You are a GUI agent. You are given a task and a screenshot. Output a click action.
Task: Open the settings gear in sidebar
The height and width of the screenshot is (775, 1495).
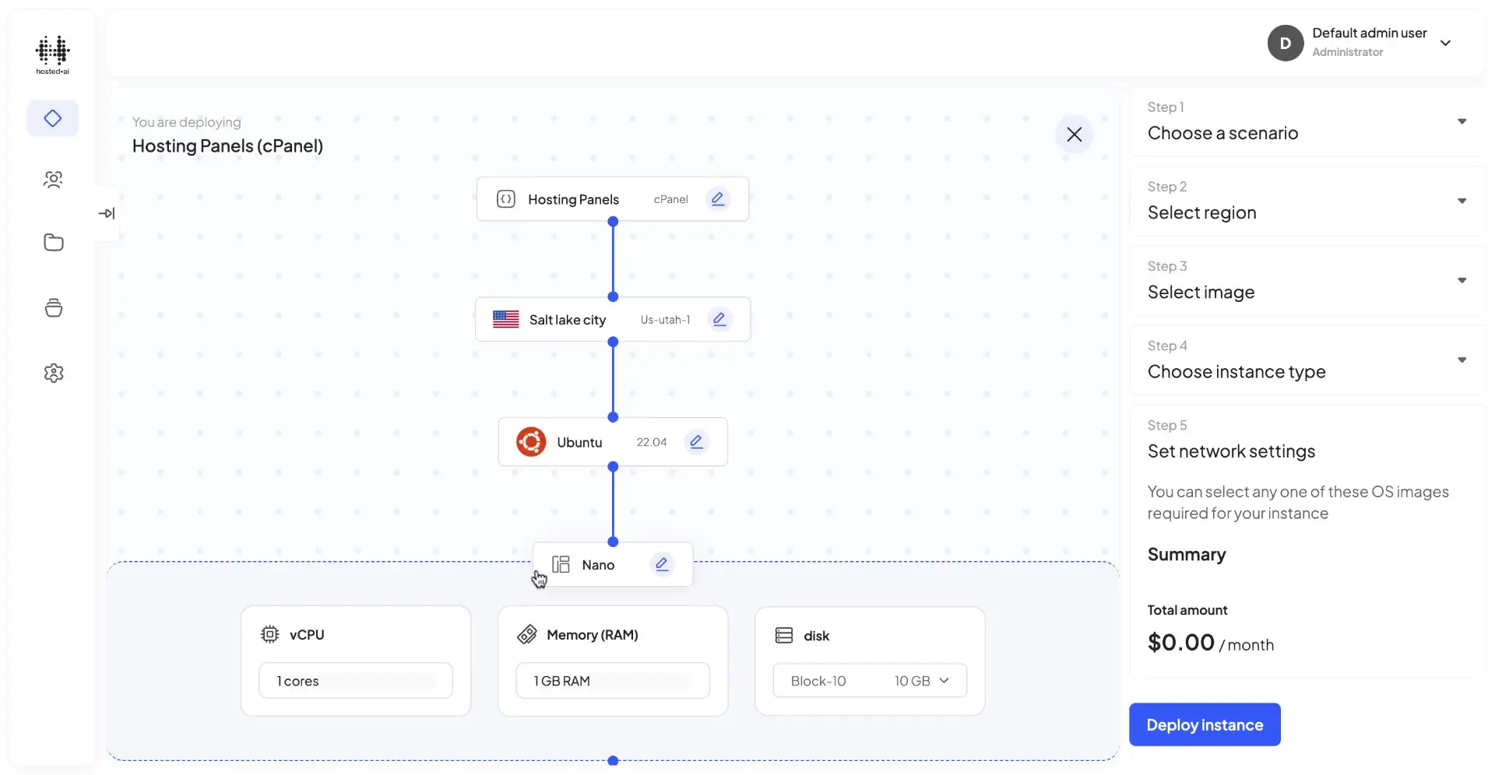(x=52, y=373)
